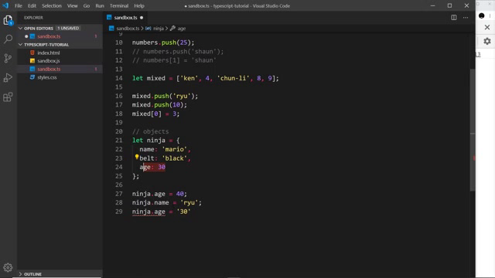Screen dimensions: 495x278
Task: Click 'mixed[0] = 3;' on line 18
Action: [x=155, y=114]
